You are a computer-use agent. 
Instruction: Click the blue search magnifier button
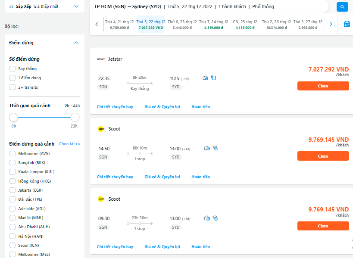point(342,7)
